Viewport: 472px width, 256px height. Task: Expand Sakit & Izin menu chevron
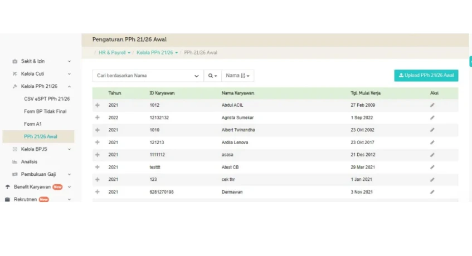[69, 61]
